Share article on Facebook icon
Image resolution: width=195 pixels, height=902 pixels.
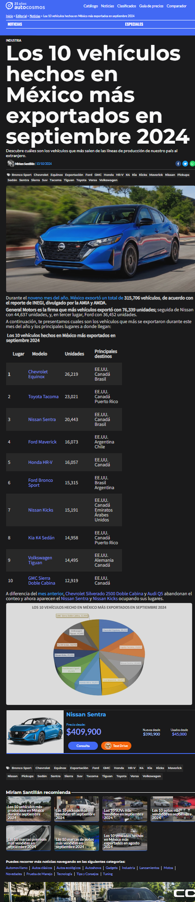tap(178, 164)
